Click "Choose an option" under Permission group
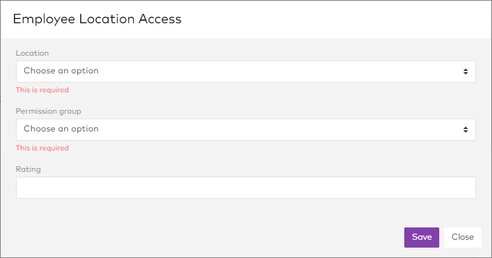 [x=61, y=129]
